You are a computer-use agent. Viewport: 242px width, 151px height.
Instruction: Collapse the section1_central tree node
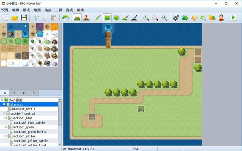coord(4,113)
